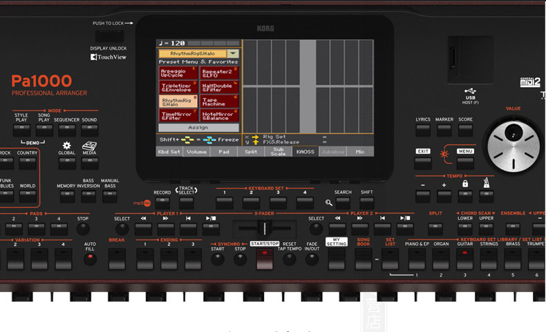The width and height of the screenshot is (546, 332).
Task: Click the Break button
Action: (117, 259)
